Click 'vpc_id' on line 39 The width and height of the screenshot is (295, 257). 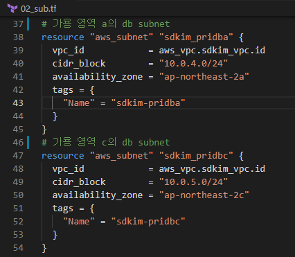69,51
